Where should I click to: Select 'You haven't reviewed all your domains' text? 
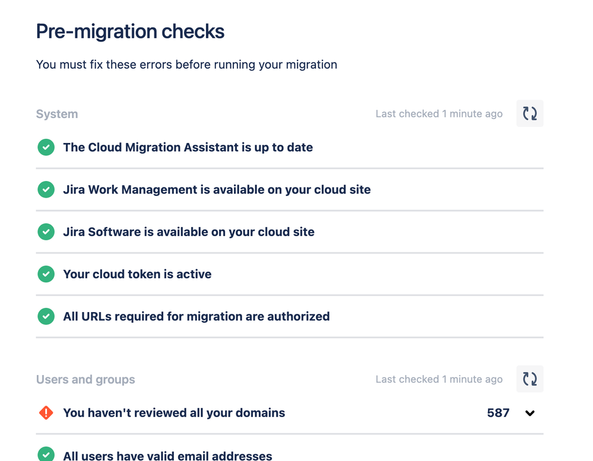click(x=174, y=413)
